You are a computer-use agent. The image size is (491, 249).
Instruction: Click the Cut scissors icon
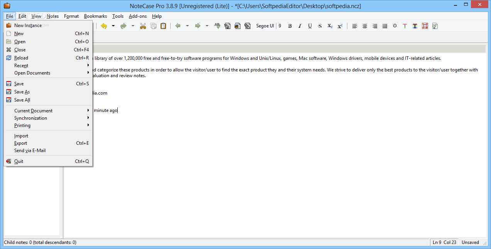tap(143, 26)
